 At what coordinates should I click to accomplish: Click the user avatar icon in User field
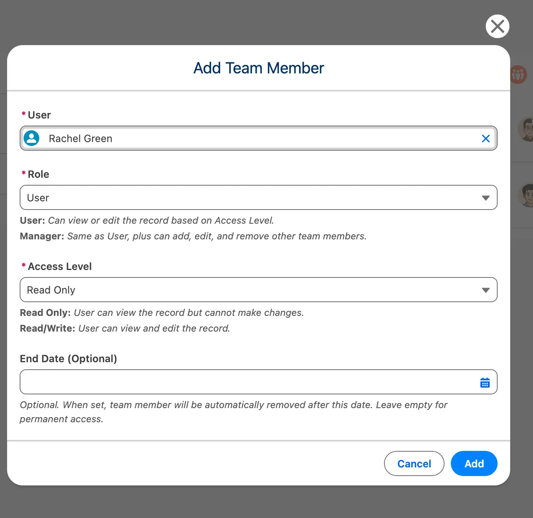pyautogui.click(x=31, y=138)
